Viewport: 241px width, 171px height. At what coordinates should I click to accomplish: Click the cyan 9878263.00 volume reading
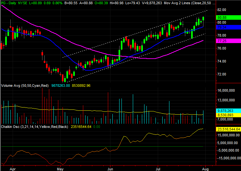61,85
